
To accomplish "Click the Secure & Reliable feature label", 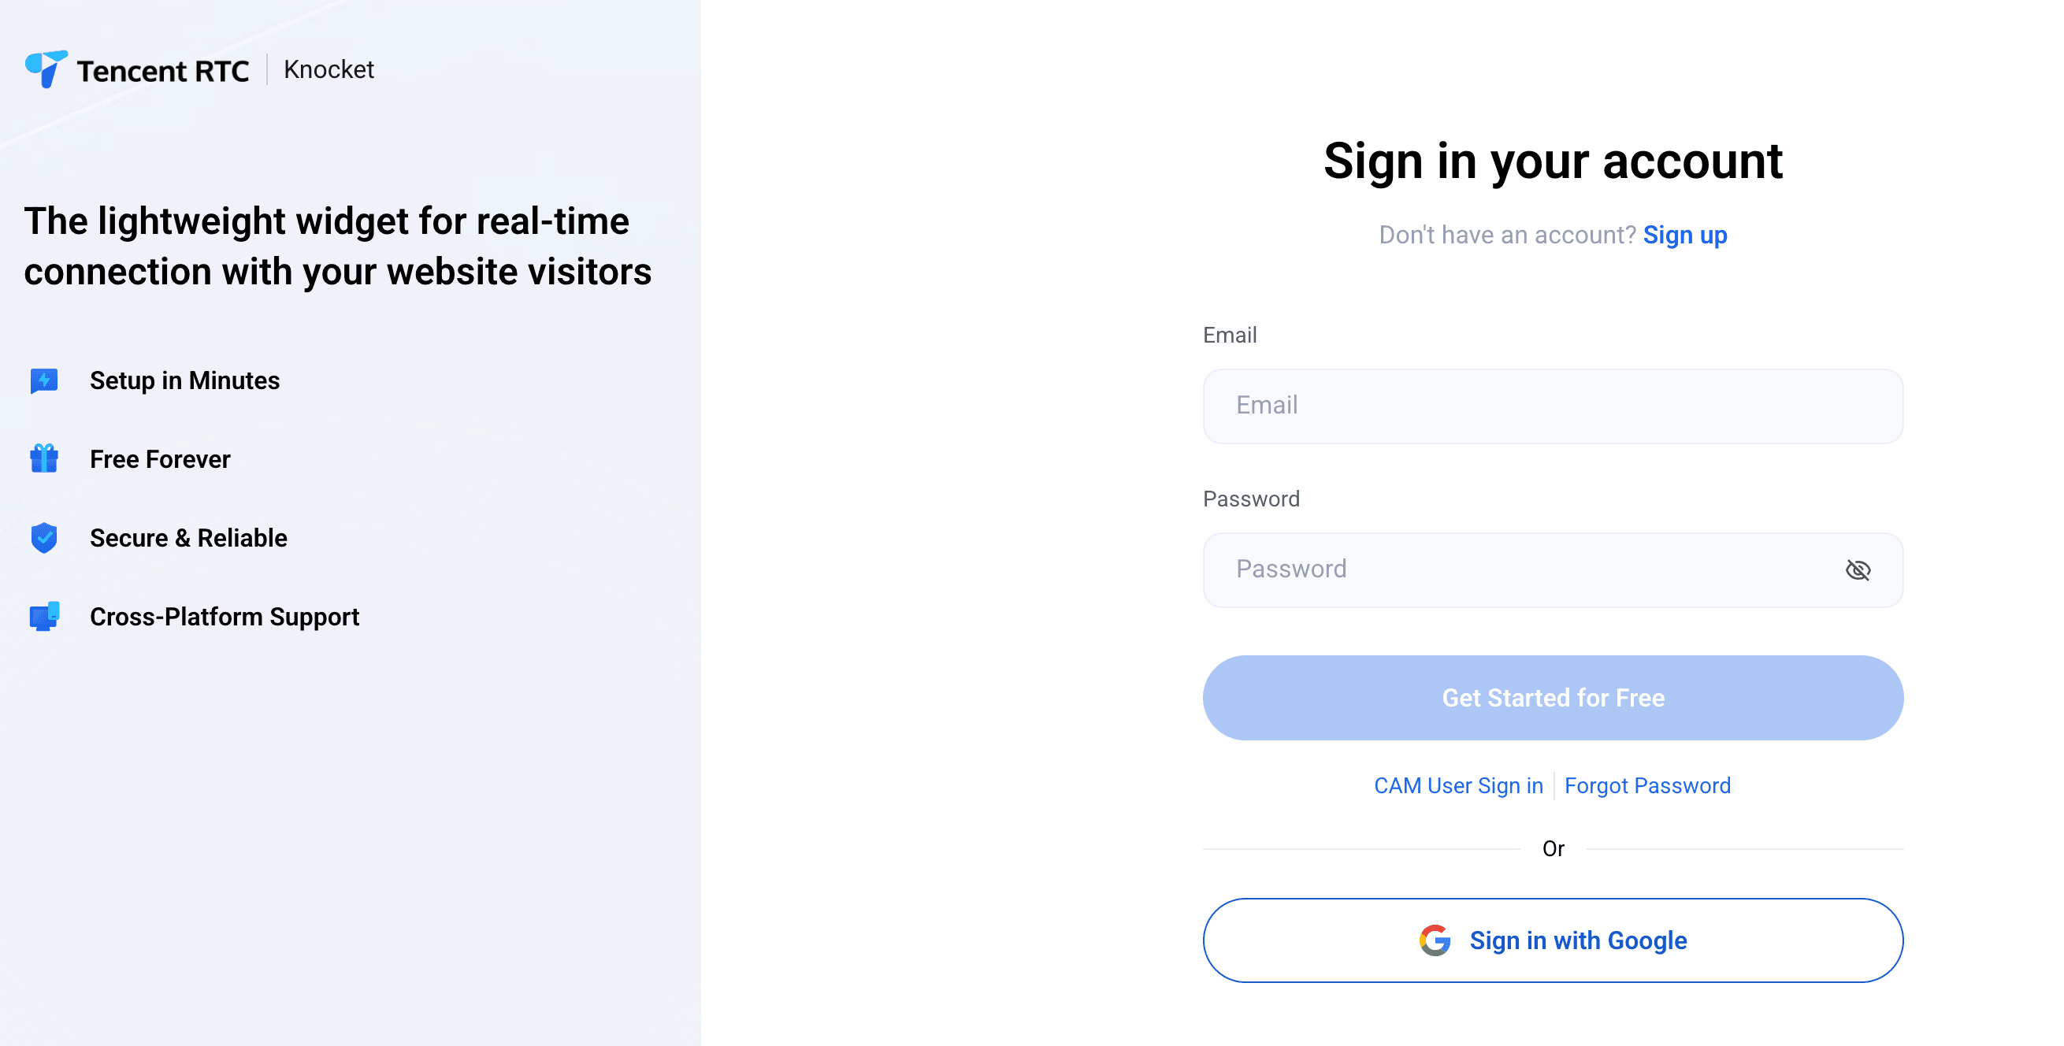I will click(x=188, y=537).
